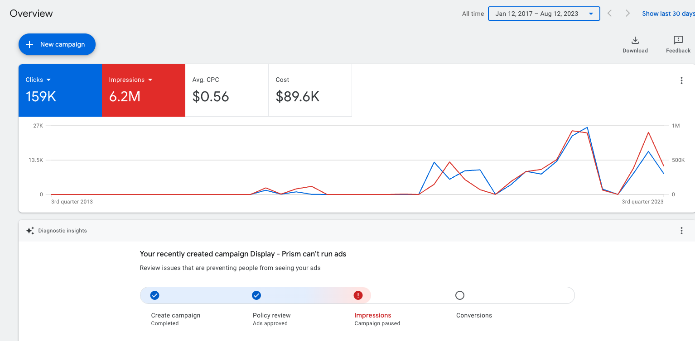Select the Avg. CPC metric tile
695x341 pixels.
(x=227, y=90)
